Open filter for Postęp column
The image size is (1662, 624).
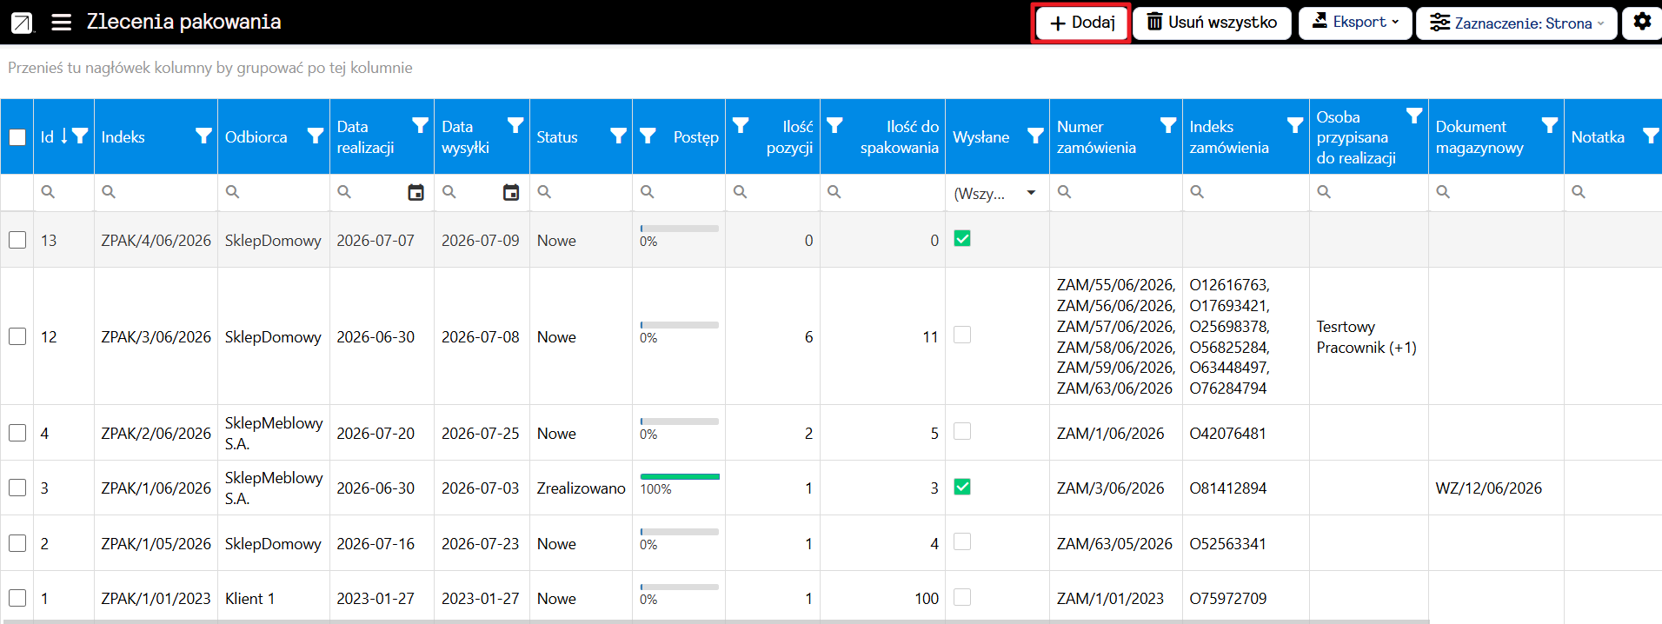pos(648,136)
